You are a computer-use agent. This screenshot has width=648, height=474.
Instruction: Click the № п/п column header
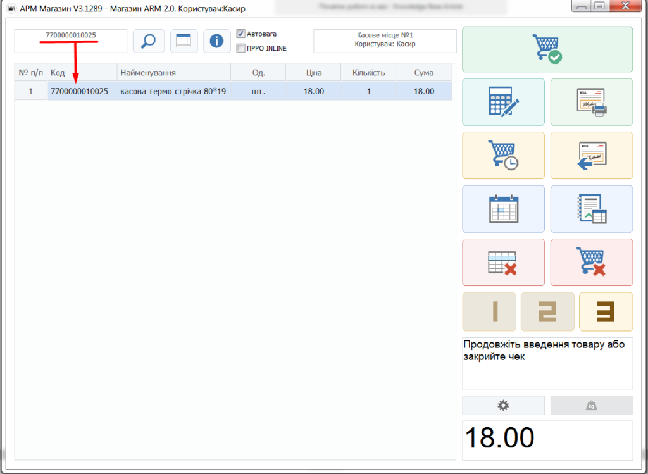[x=31, y=73]
